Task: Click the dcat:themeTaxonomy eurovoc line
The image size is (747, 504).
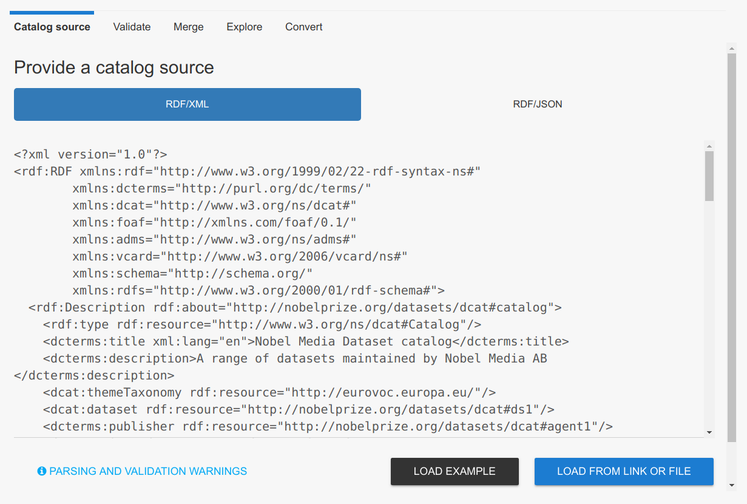Action: click(x=269, y=392)
